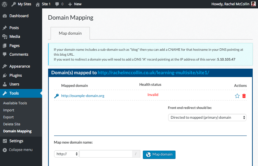Viewport: 258px width, 166px height.
Task: Click the Howdy, Rachel McCollin account text
Action: 230,4
